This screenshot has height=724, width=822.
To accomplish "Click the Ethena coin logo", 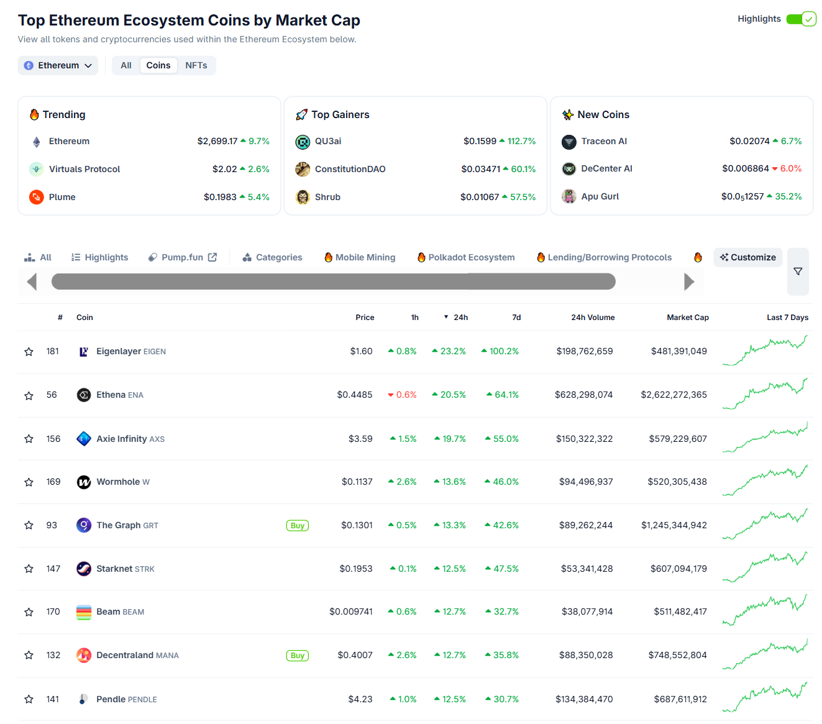I will tap(84, 395).
